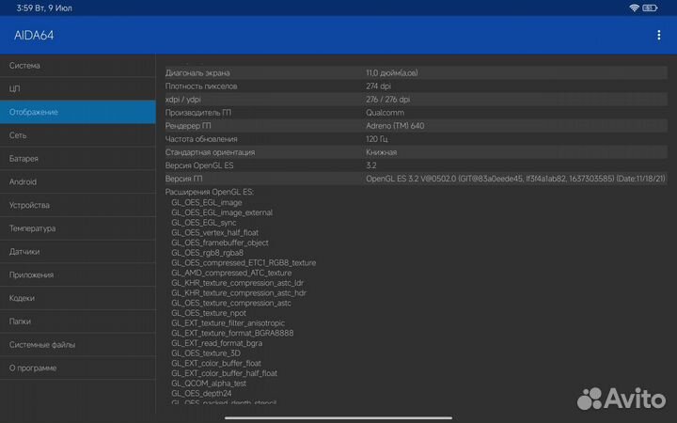Open the Android info page

point(78,181)
